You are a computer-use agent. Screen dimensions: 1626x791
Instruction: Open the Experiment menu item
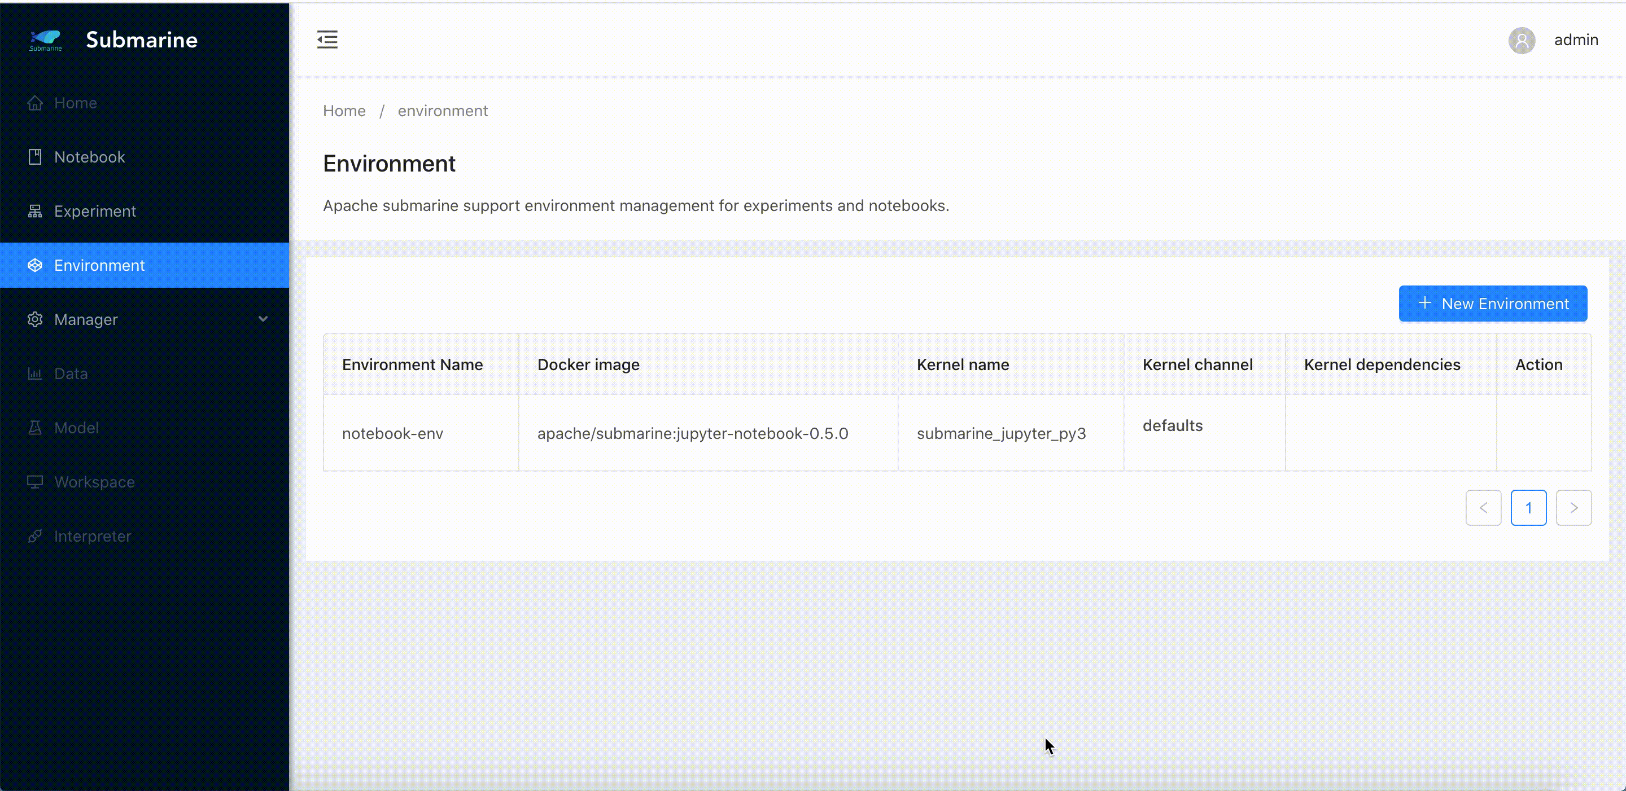point(95,212)
